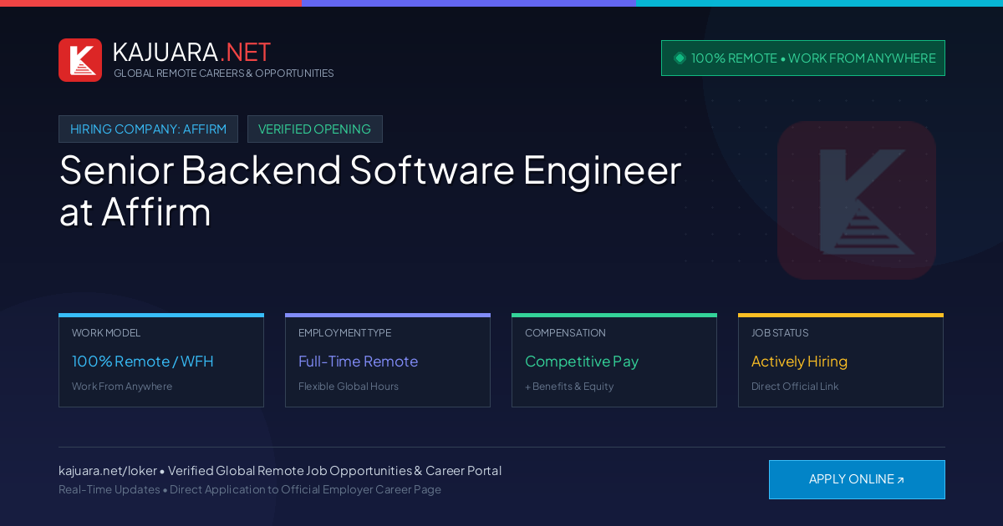Image resolution: width=1003 pixels, height=526 pixels.
Task: Click the 100% Remote Work From Anywhere badge
Action: point(803,58)
